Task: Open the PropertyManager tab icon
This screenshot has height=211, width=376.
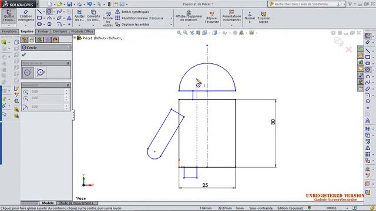Action: (x=32, y=40)
